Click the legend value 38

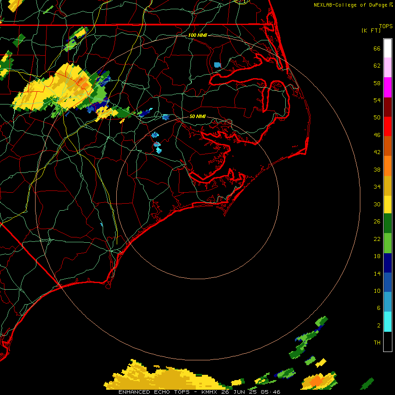(x=377, y=169)
